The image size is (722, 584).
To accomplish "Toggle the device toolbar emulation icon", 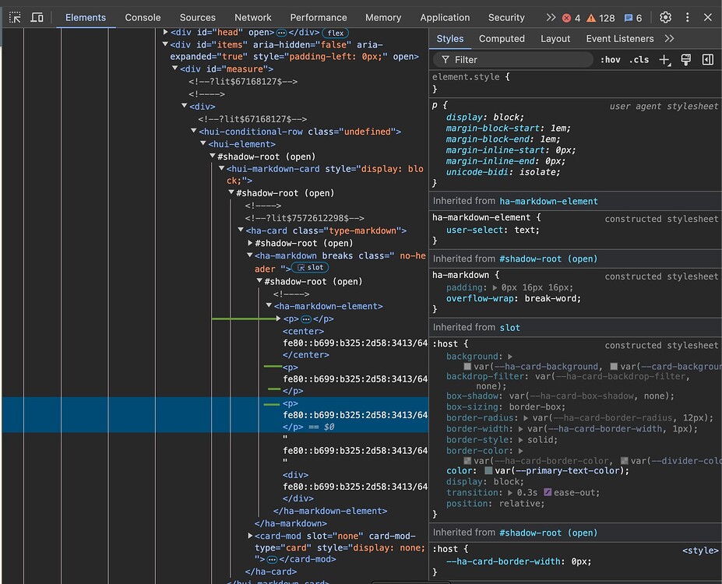I will point(37,17).
